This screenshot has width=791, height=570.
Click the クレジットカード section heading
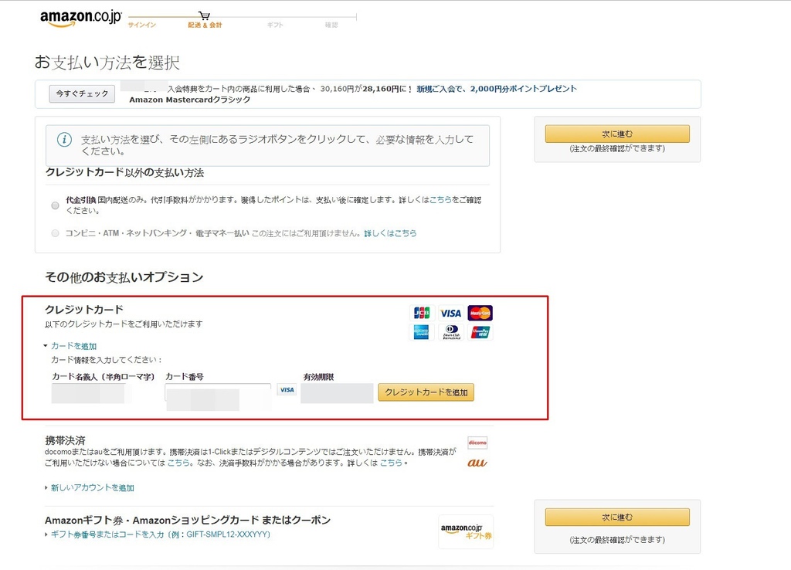pos(84,309)
